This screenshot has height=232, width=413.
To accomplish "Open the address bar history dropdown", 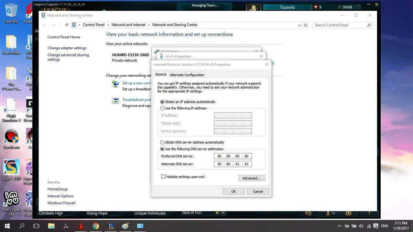I will click(299, 25).
